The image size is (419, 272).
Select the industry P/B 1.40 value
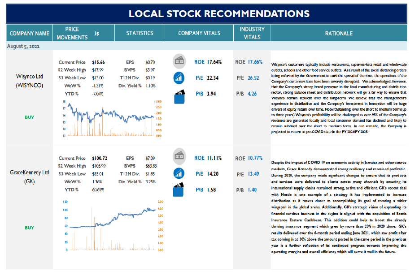click(x=252, y=190)
